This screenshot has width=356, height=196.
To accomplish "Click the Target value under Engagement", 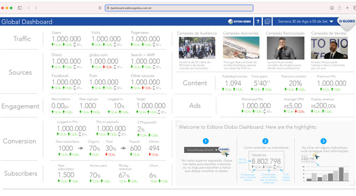I will (x=151, y=106).
